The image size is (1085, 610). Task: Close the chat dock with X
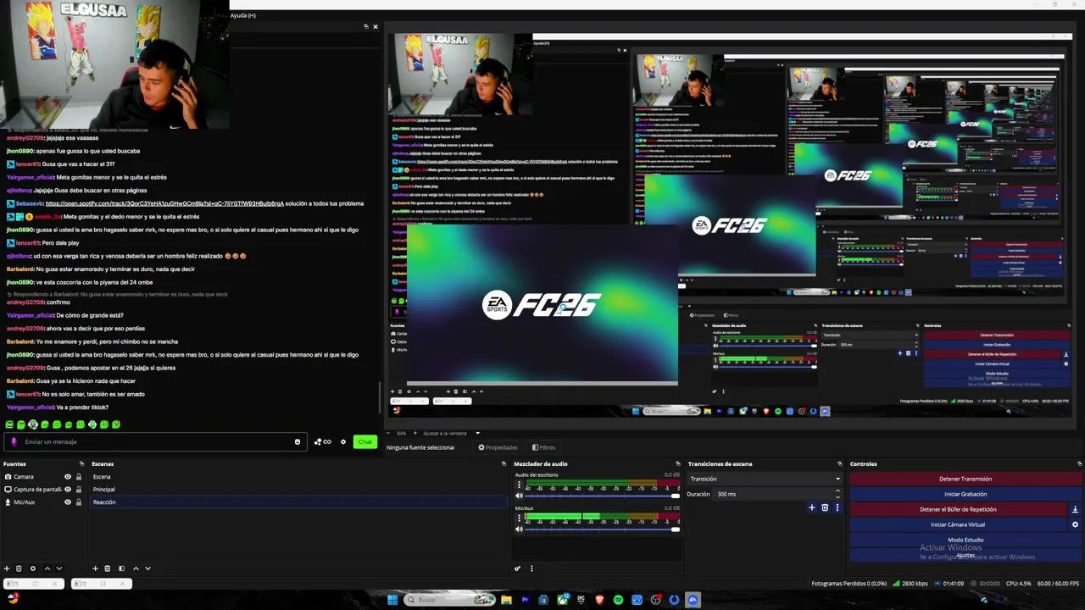tap(376, 26)
